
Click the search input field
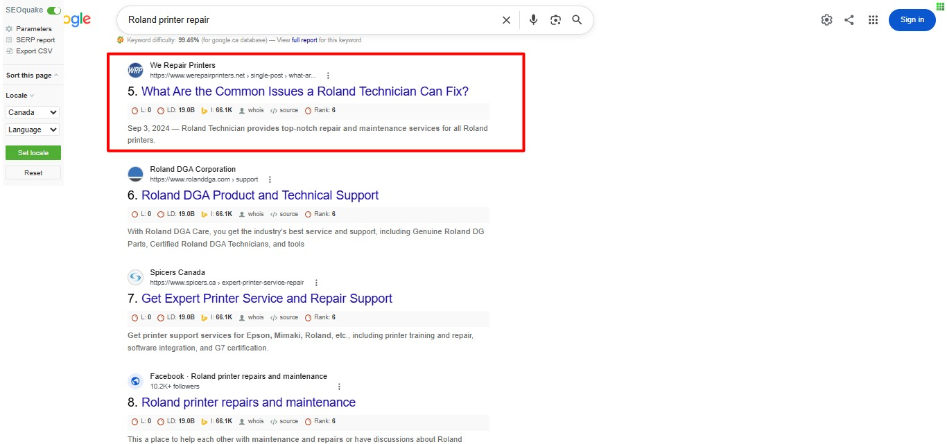point(311,20)
